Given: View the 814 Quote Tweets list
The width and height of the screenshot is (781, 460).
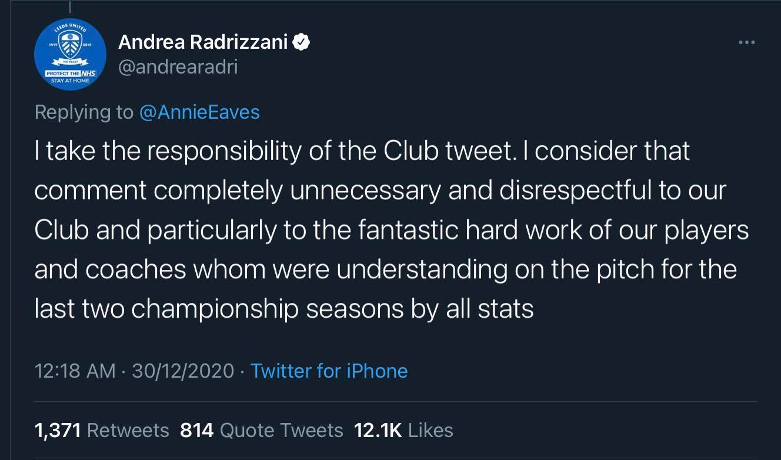Looking at the screenshot, I should point(261,430).
